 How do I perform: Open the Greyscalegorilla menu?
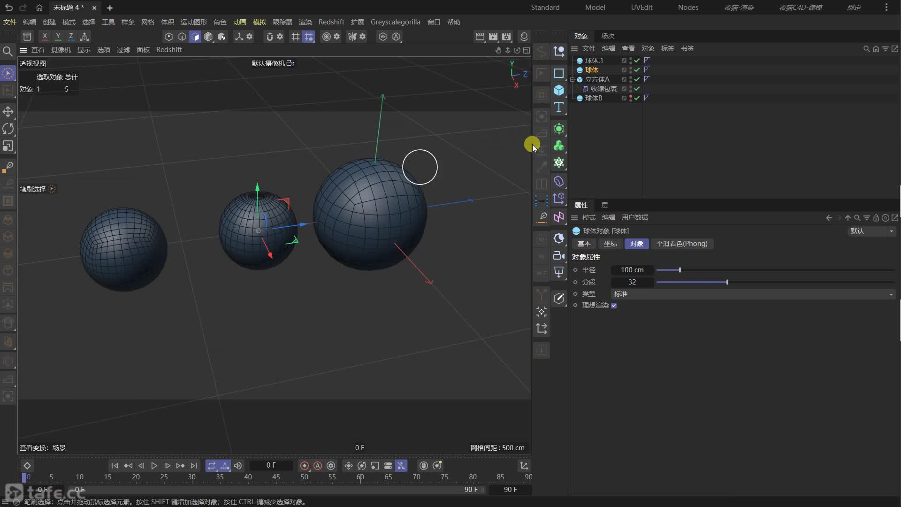pos(395,22)
